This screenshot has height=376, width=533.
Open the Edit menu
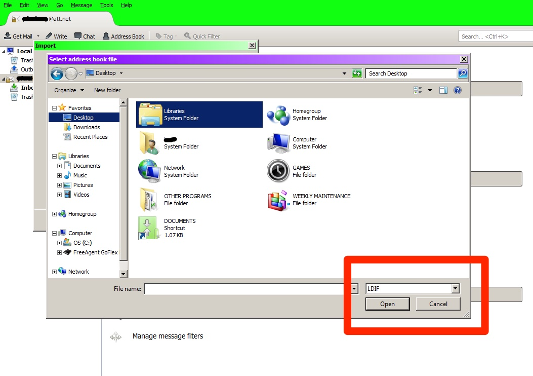tap(24, 5)
